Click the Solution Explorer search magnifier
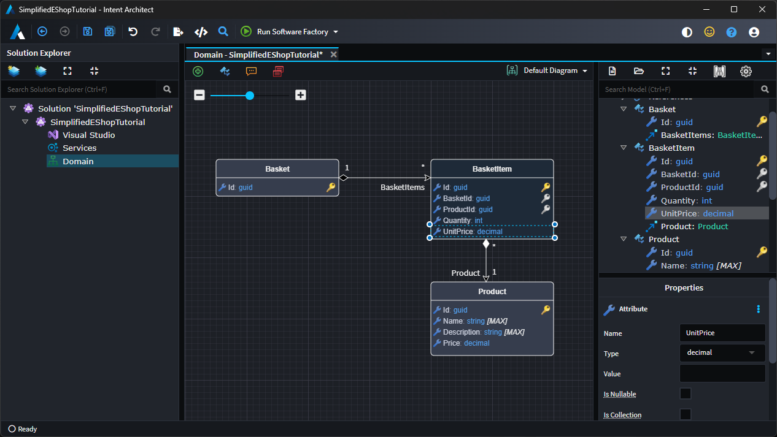 (167, 89)
